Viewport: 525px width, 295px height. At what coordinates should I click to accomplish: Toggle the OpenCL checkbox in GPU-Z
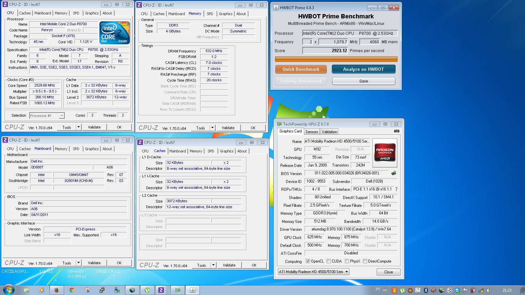[308, 261]
